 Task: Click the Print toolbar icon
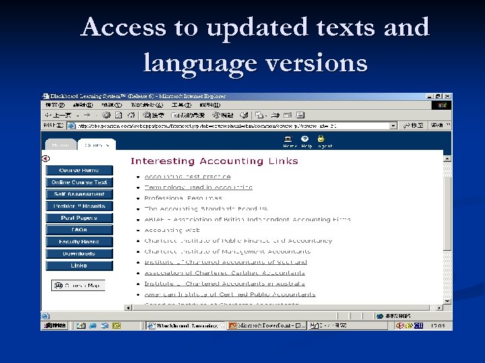coord(275,116)
